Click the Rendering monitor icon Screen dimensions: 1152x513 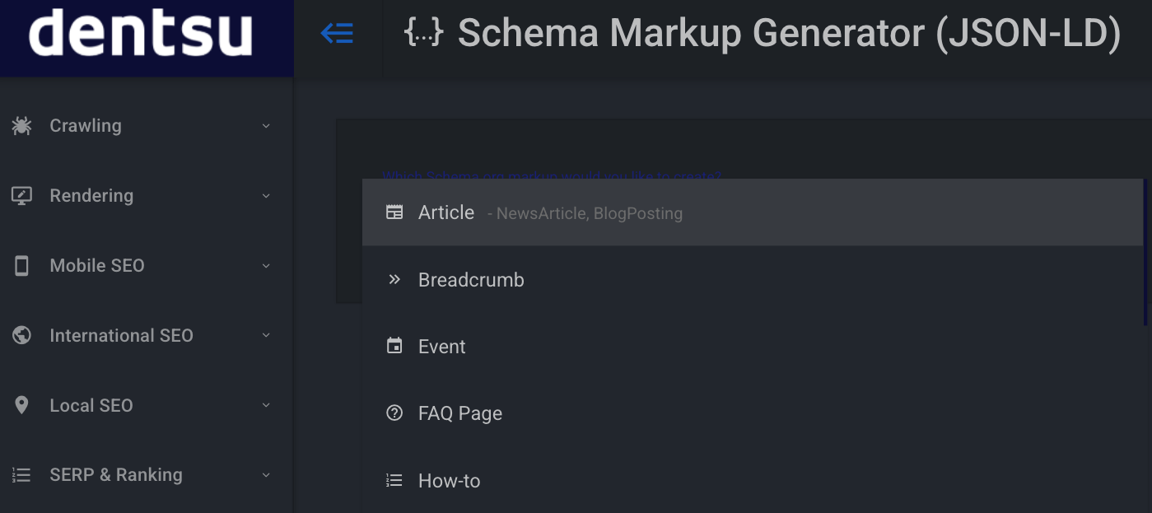21,195
